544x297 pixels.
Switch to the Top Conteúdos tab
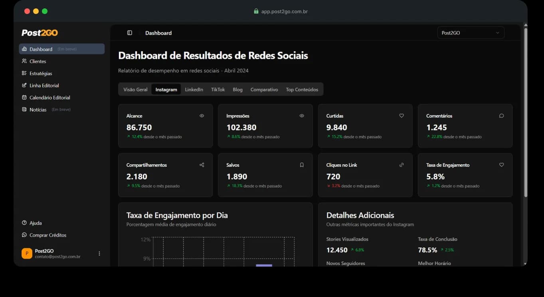pos(302,90)
